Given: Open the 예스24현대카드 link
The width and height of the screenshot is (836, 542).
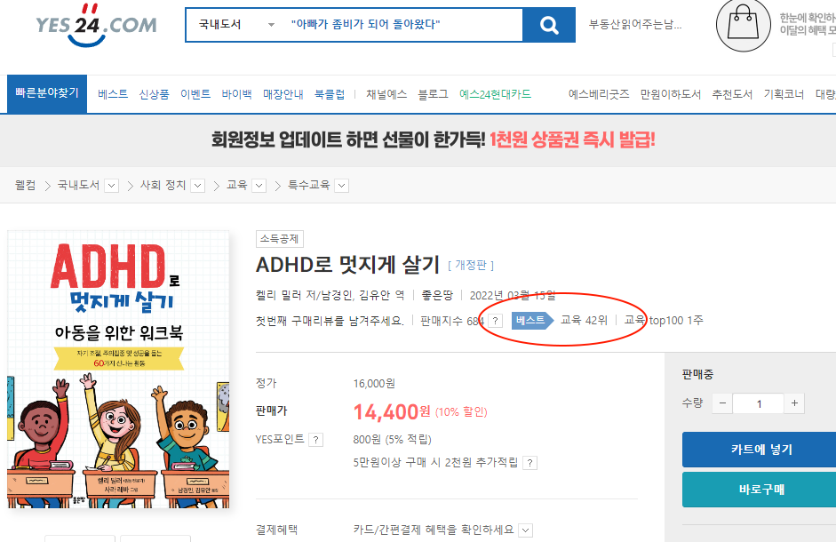Looking at the screenshot, I should 496,94.
